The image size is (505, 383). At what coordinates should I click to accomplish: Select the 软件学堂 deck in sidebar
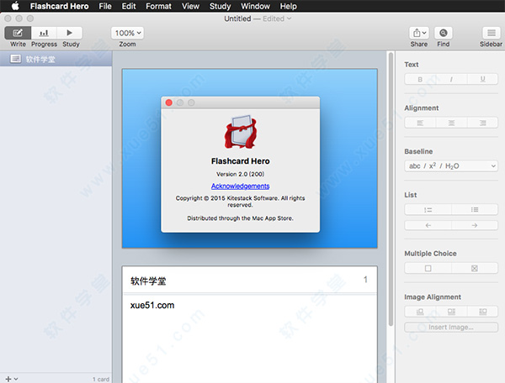56,59
